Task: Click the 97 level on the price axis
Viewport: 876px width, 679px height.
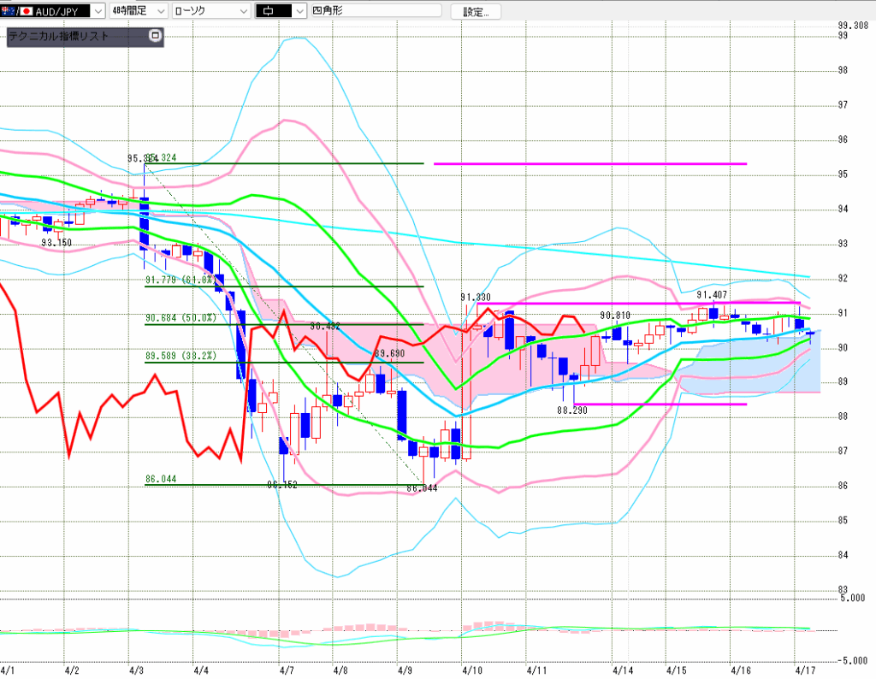Action: point(843,104)
